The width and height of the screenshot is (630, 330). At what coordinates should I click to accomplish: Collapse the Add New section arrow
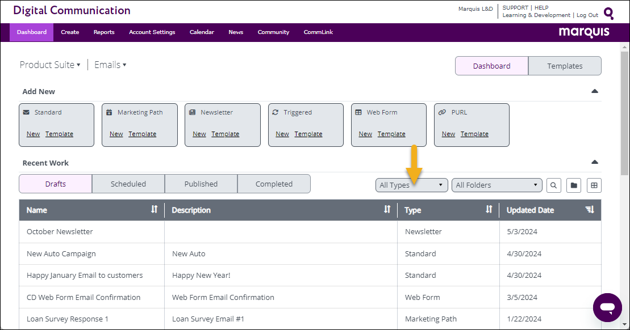595,91
